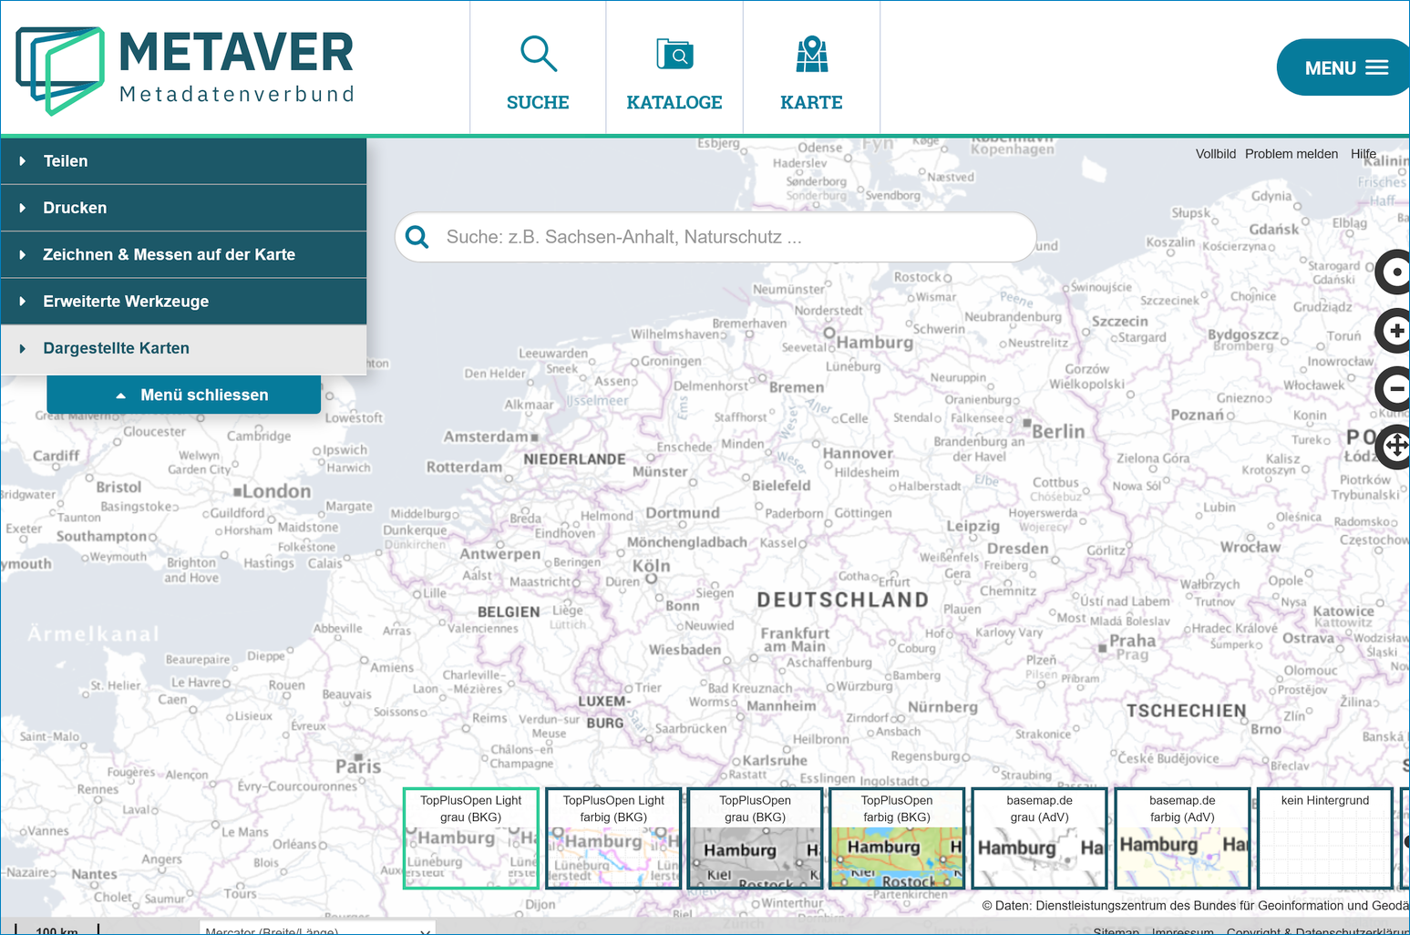
Task: Select kein Hintergrund option
Action: pos(1325,838)
